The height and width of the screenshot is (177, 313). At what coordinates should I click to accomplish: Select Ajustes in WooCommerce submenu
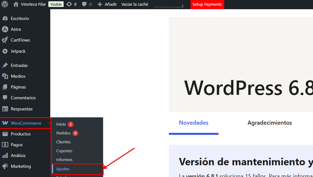[x=63, y=169]
